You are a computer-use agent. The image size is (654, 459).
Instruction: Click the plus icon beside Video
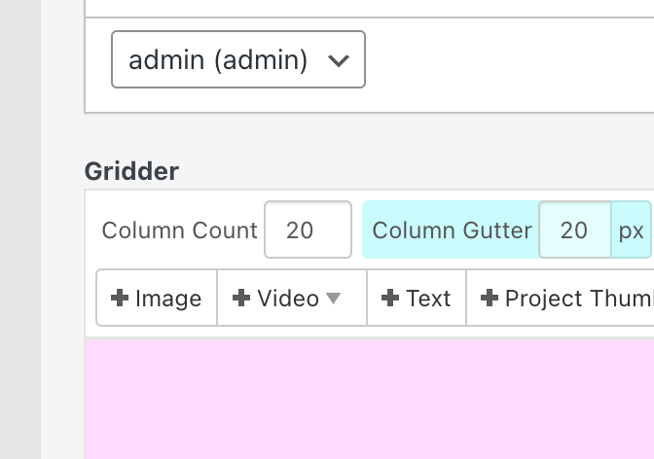click(x=241, y=299)
